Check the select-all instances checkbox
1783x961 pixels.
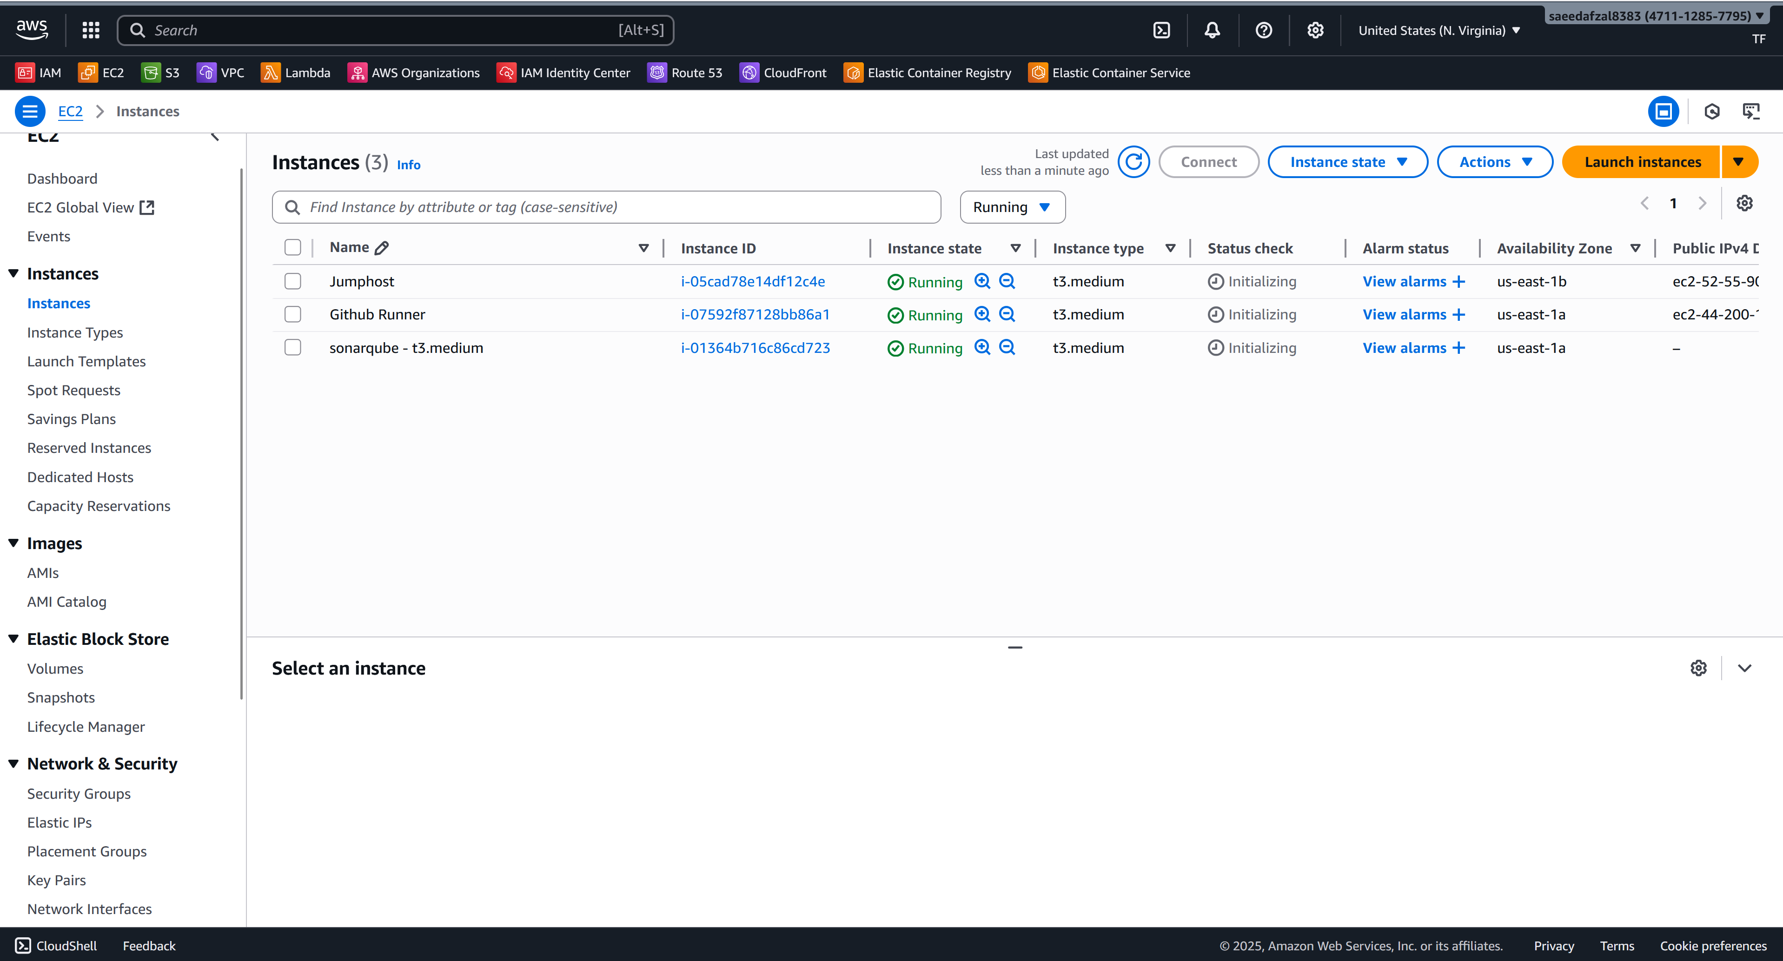pos(292,247)
